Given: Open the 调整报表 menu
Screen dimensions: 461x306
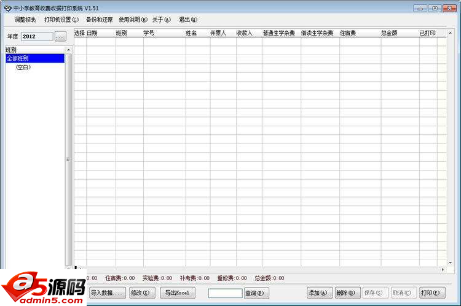Looking at the screenshot, I should (25, 20).
